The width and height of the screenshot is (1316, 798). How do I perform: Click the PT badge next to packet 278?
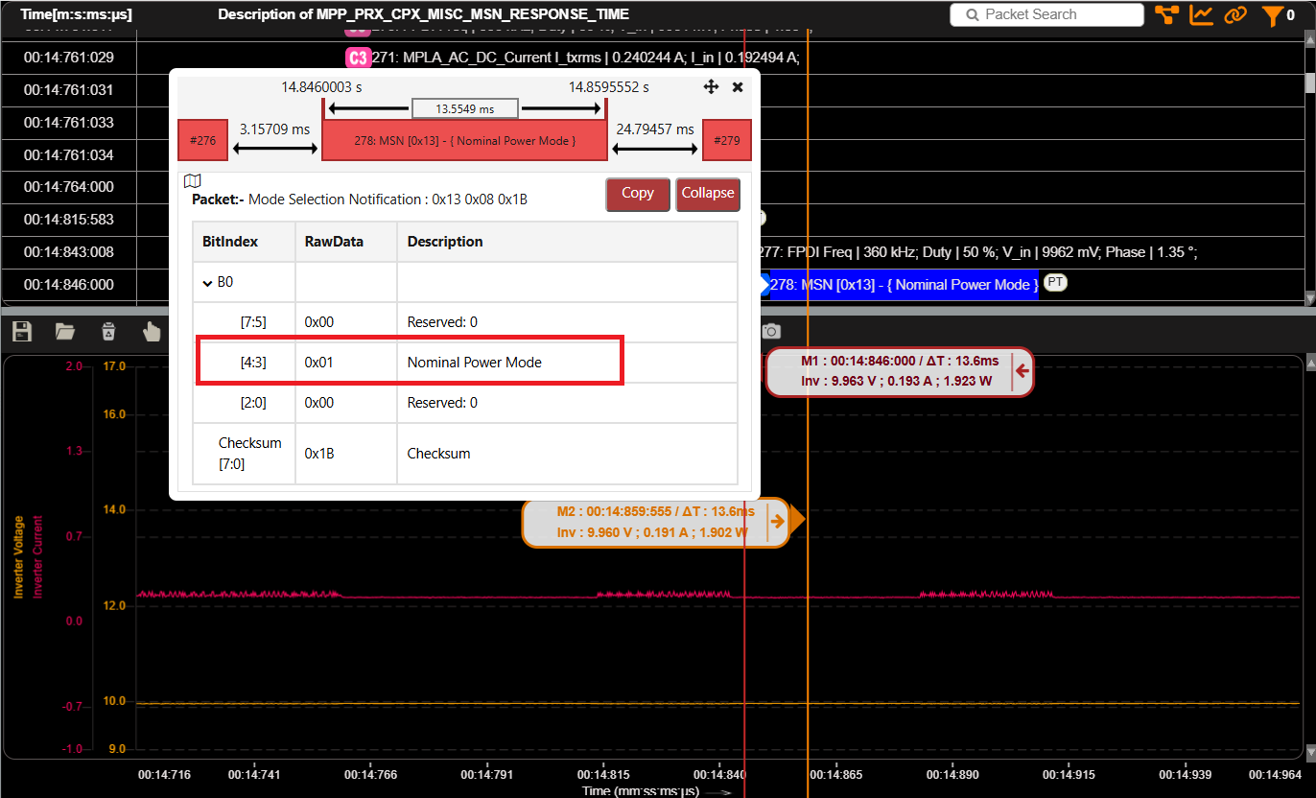click(x=1055, y=283)
